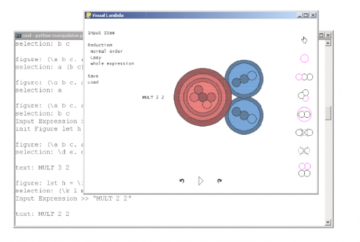Click the 'text: MULT 2 2' line in cmd

click(42, 214)
